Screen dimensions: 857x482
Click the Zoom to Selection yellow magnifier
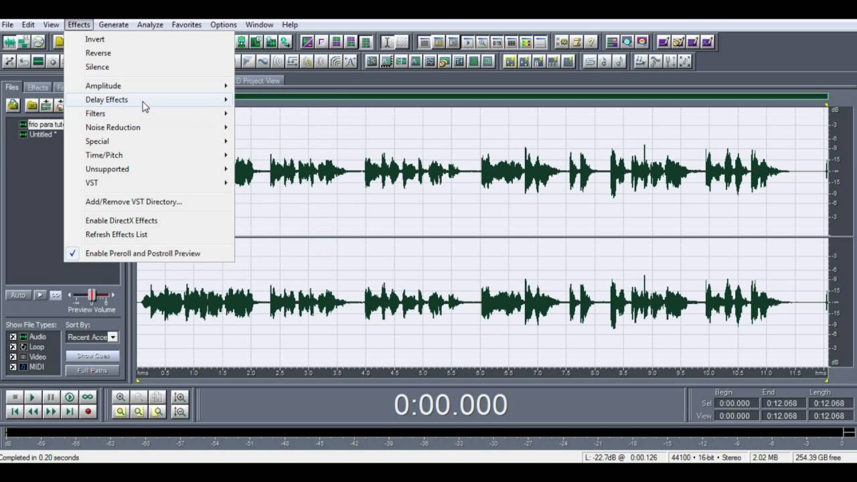pyautogui.click(x=121, y=412)
